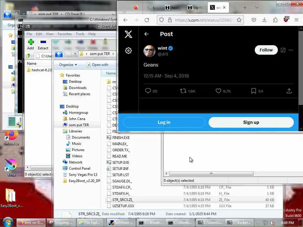The height and width of the screenshot is (227, 303).
Task: Open 7-Zip File menu
Action: click(x=29, y=34)
